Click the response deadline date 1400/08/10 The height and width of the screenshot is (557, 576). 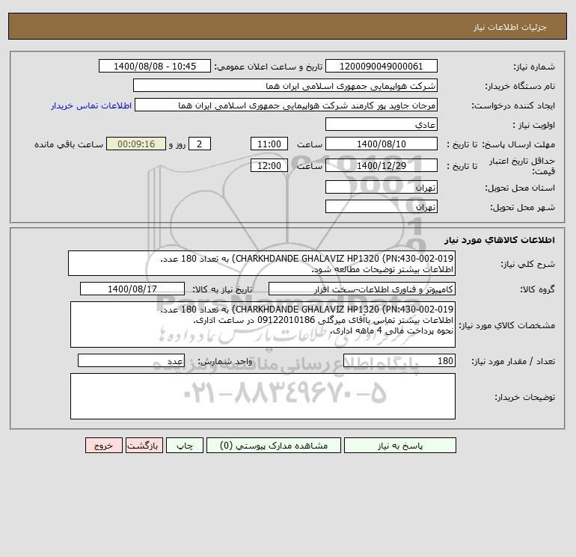(x=382, y=144)
